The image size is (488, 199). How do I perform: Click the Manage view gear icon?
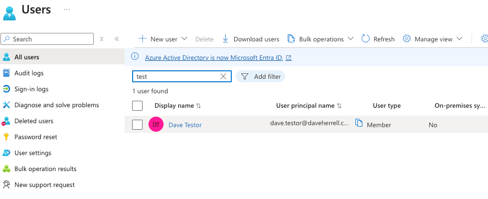pyautogui.click(x=406, y=38)
